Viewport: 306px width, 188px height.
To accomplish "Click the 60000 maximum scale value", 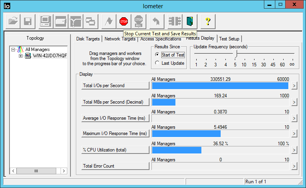I will (283, 79).
